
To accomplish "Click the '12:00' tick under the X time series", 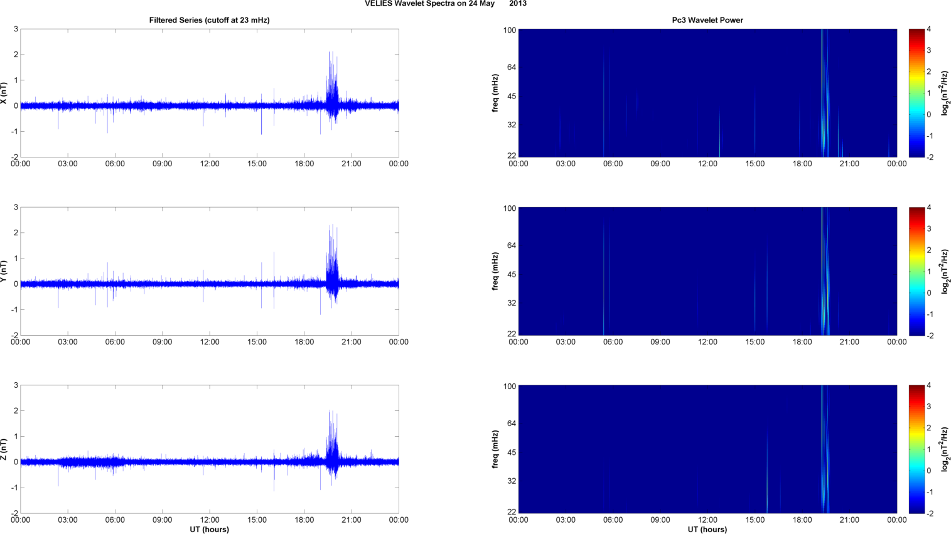I will coord(210,164).
